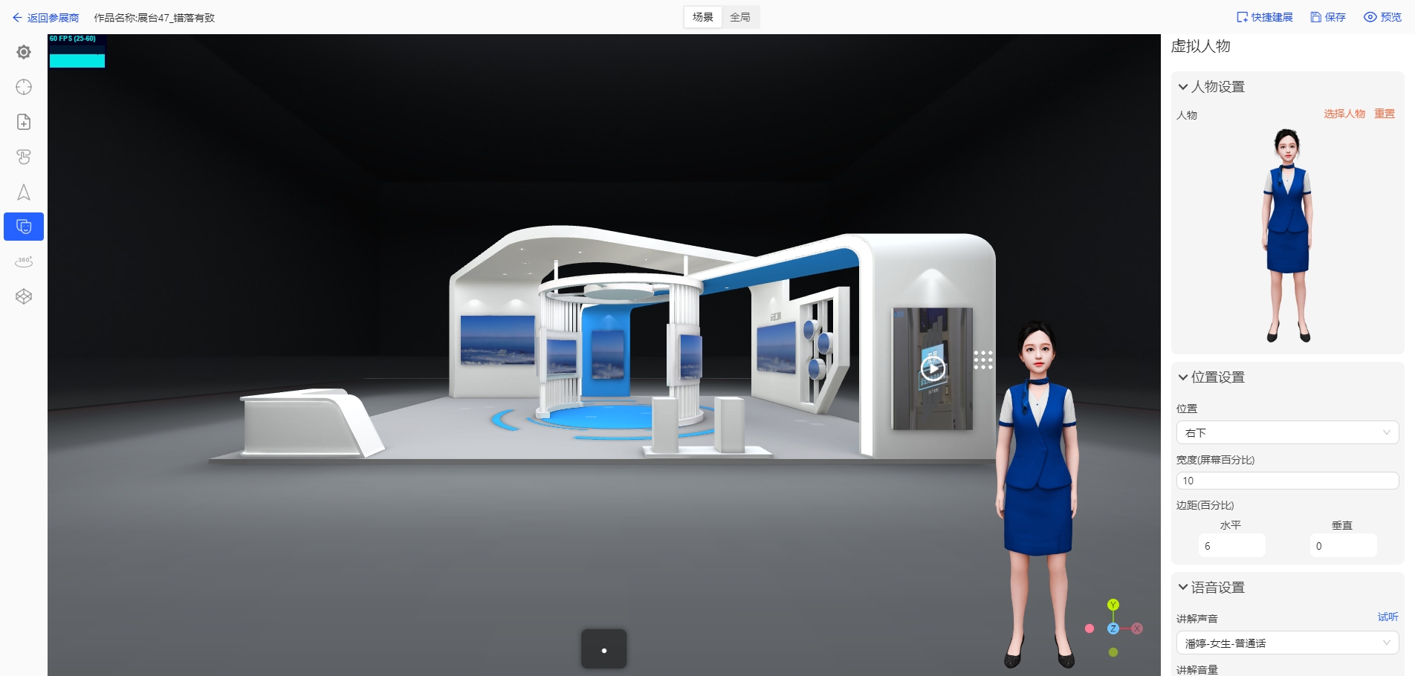Switch to the 场景 tab

pos(702,16)
